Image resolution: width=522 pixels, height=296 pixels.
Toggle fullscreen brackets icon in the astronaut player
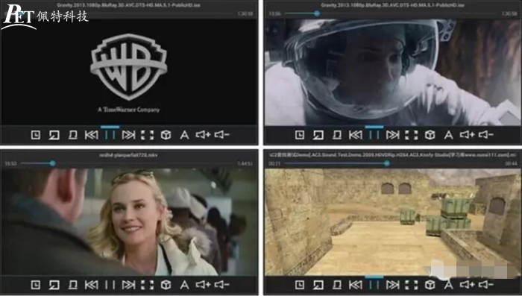click(412, 135)
